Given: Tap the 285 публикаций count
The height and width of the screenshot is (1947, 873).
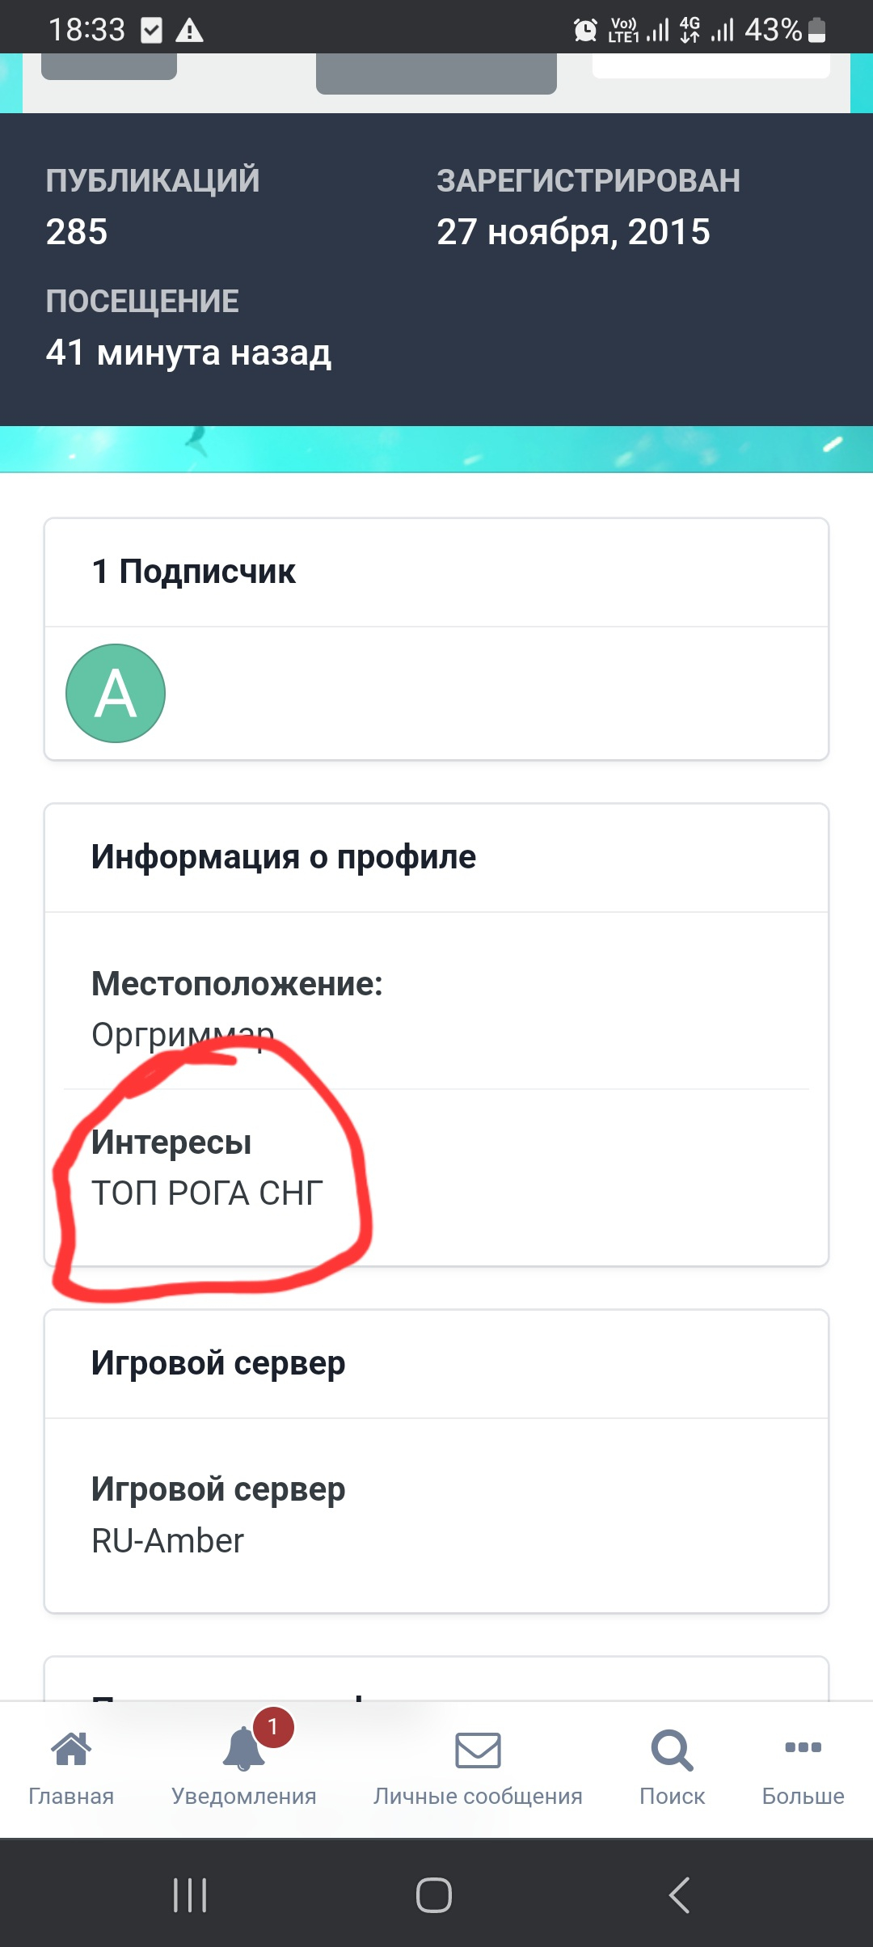Looking at the screenshot, I should (x=77, y=232).
